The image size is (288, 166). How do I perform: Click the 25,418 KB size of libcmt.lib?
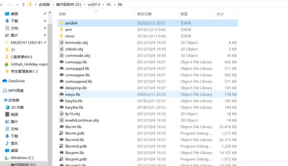(228, 127)
